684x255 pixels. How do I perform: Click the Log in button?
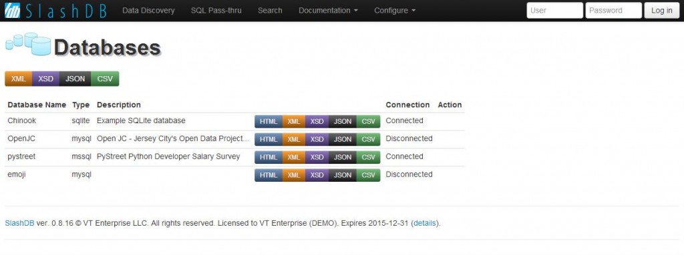(x=662, y=11)
